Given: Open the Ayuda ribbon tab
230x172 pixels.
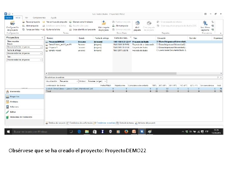Looking at the screenshot, I should click(54, 18).
